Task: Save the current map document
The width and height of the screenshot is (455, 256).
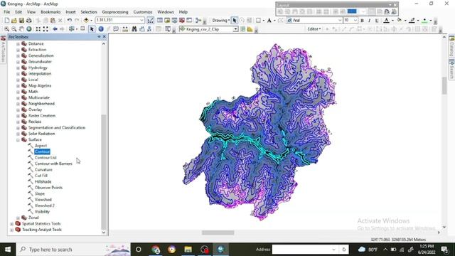Action: (x=21, y=21)
